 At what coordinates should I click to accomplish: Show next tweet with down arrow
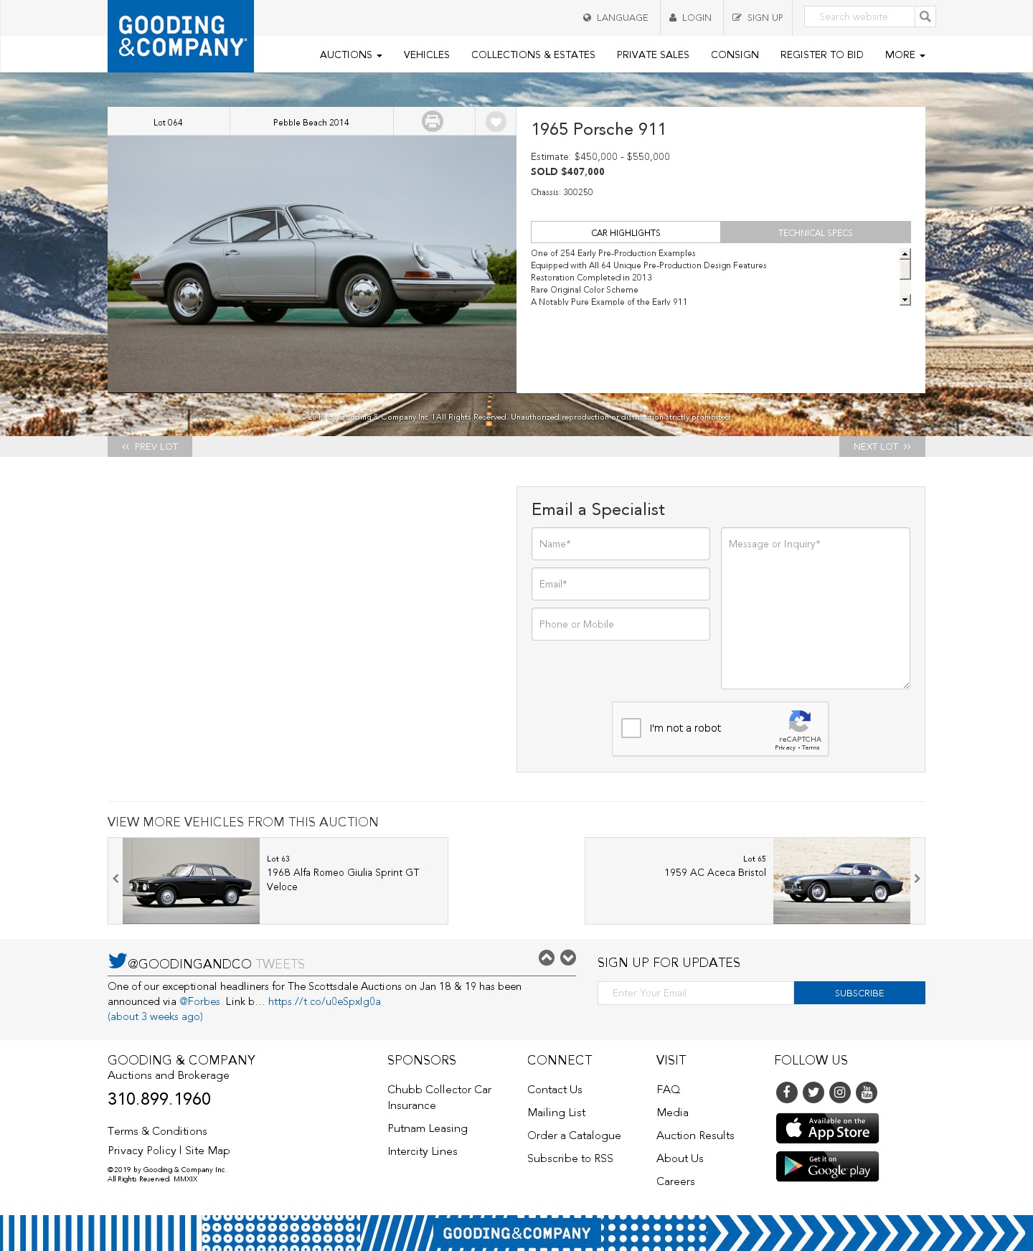point(568,958)
